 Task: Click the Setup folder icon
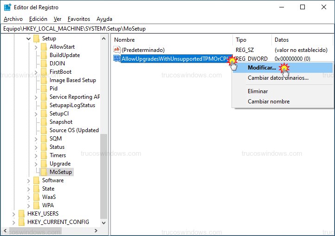(x=37, y=38)
